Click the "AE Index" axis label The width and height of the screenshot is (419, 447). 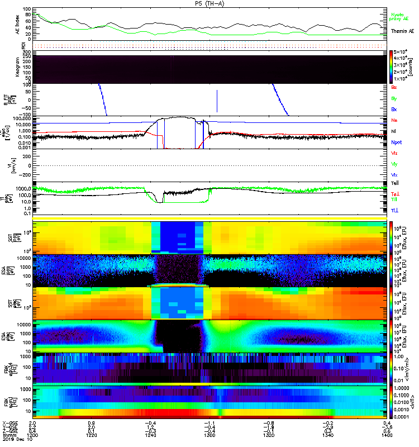[18, 25]
